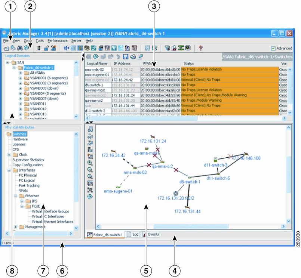Viewport: 301px width, 278px height.
Task: Expand the Clock folder
Action: click(x=9, y=155)
